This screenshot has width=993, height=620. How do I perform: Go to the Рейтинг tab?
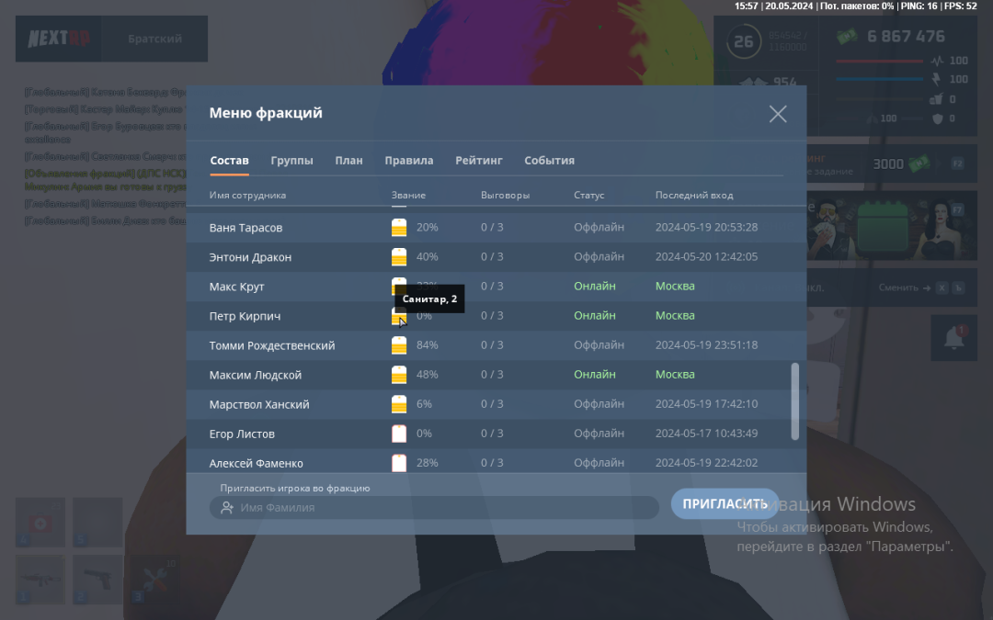(478, 161)
